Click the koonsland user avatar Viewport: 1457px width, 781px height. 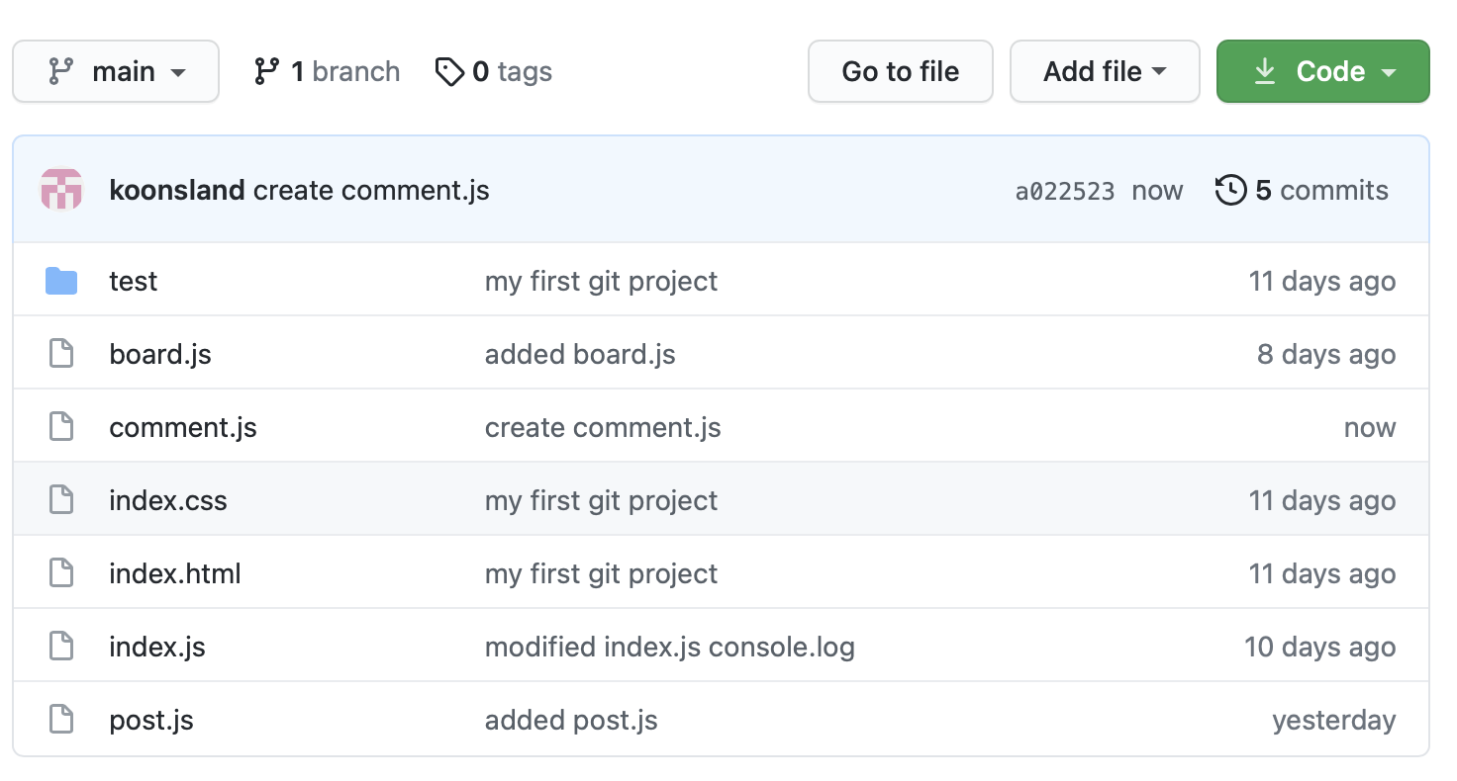click(x=61, y=190)
